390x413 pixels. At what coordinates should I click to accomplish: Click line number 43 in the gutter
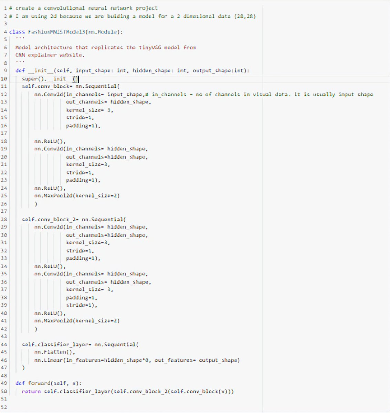point(4,337)
